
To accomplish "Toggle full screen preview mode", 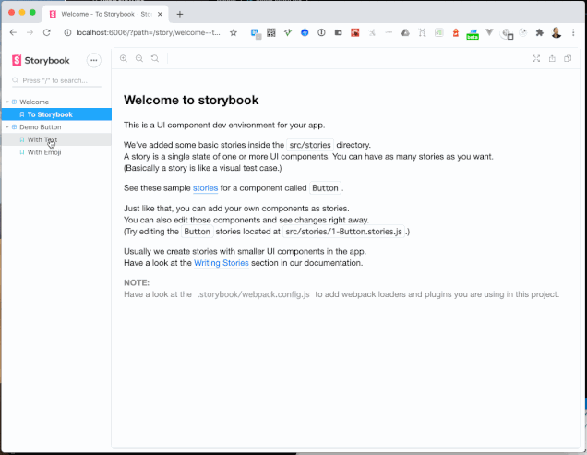I will point(536,58).
